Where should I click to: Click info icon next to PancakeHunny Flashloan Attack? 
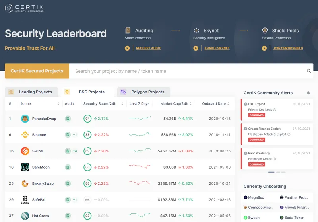[274, 159]
